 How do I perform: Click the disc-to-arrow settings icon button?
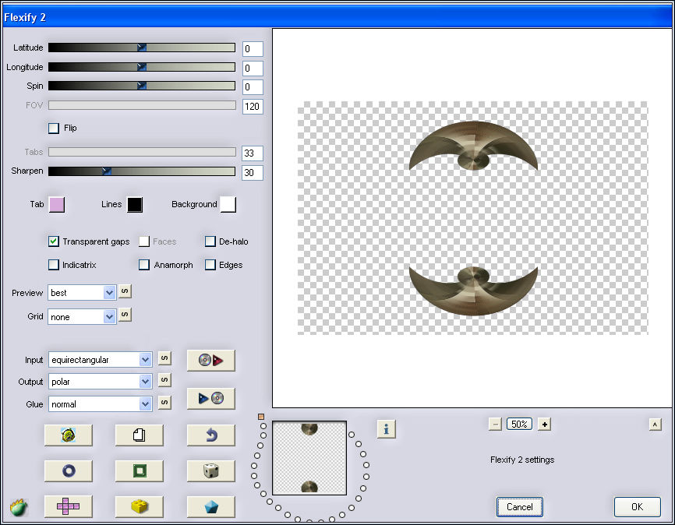[x=211, y=360]
